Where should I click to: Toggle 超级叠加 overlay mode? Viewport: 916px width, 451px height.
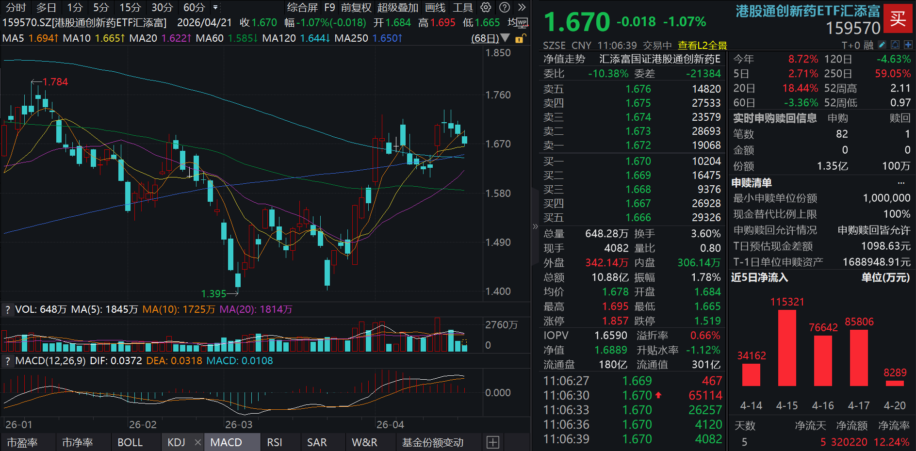[398, 7]
